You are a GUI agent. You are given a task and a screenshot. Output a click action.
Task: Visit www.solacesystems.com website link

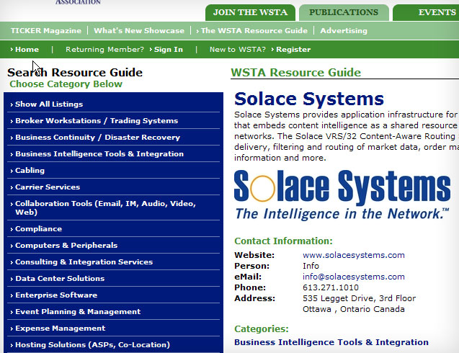(x=354, y=255)
